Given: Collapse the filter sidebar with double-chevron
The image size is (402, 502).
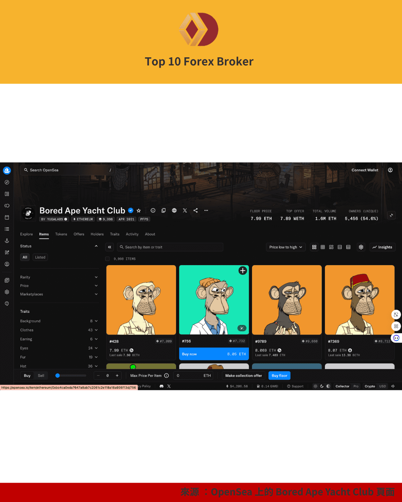Looking at the screenshot, I should point(109,247).
